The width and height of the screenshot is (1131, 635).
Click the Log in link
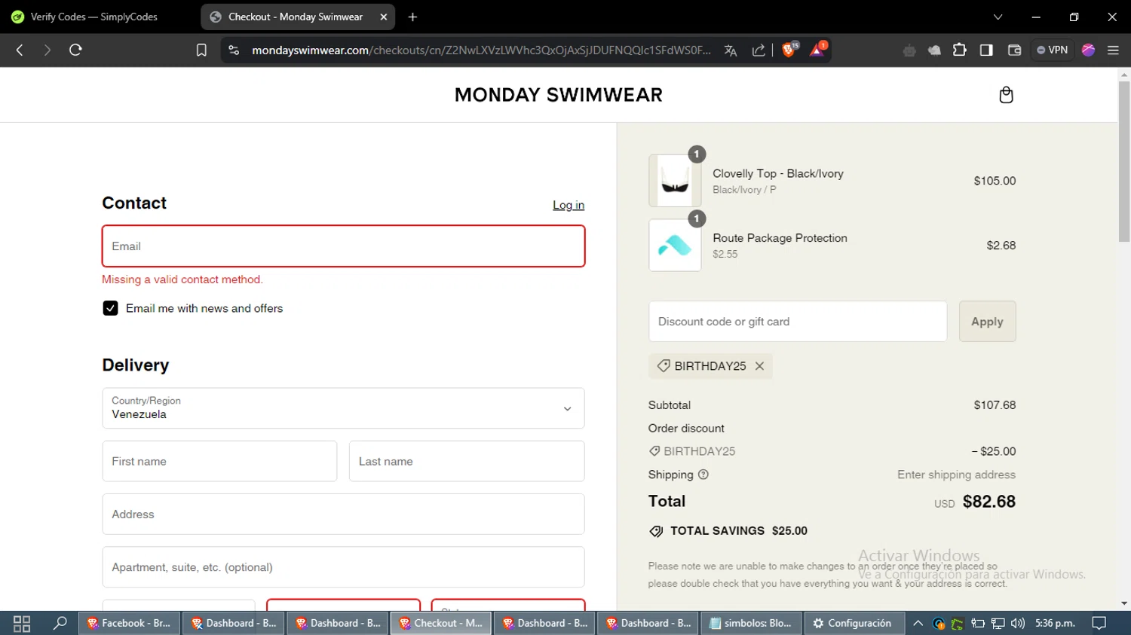pyautogui.click(x=569, y=205)
